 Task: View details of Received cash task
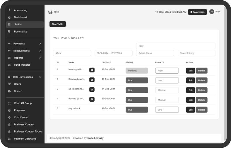[92, 80]
